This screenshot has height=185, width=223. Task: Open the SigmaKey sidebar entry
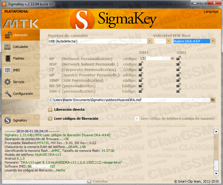click(21, 120)
